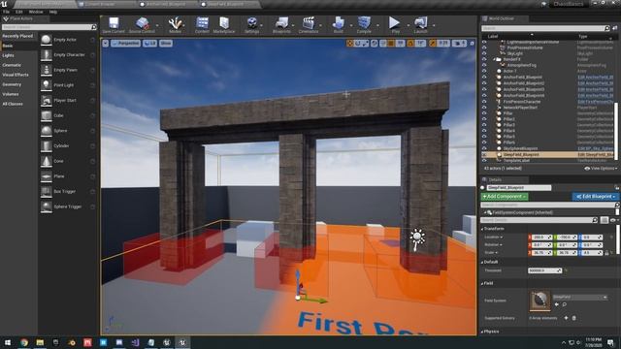Select Empty Actor icon in Place Actors

click(47, 40)
